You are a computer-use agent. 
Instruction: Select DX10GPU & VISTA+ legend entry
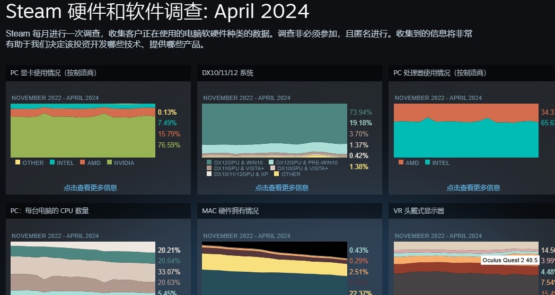tap(299, 168)
